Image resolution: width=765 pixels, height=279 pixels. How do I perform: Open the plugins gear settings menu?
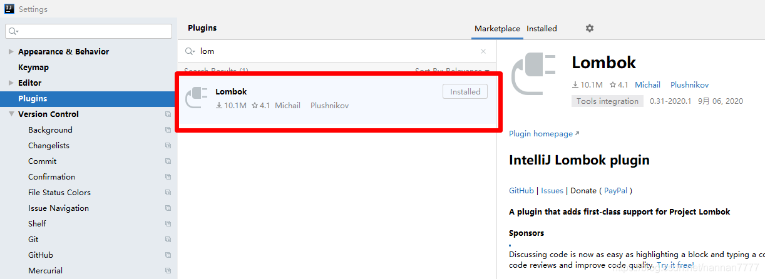pos(589,28)
